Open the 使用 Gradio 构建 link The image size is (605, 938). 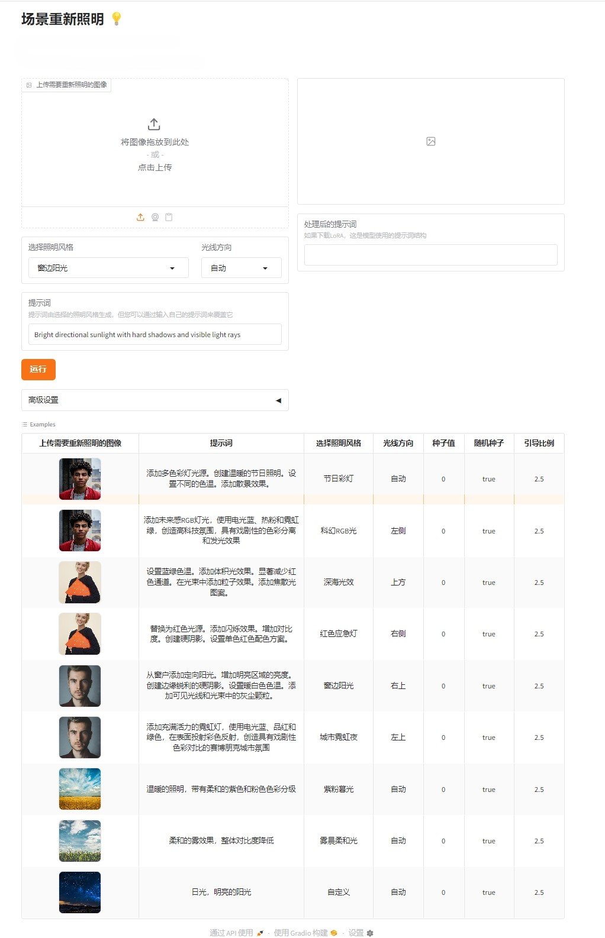pyautogui.click(x=305, y=933)
